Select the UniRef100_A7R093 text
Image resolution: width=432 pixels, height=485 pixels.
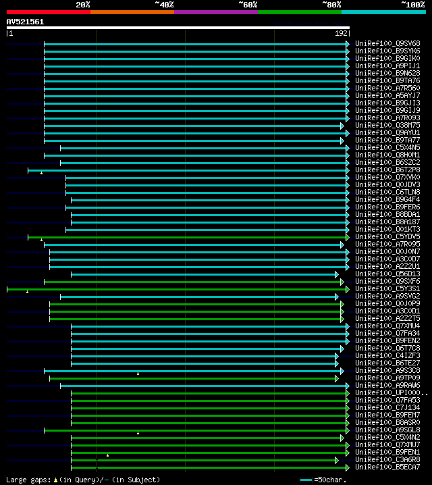(x=387, y=118)
